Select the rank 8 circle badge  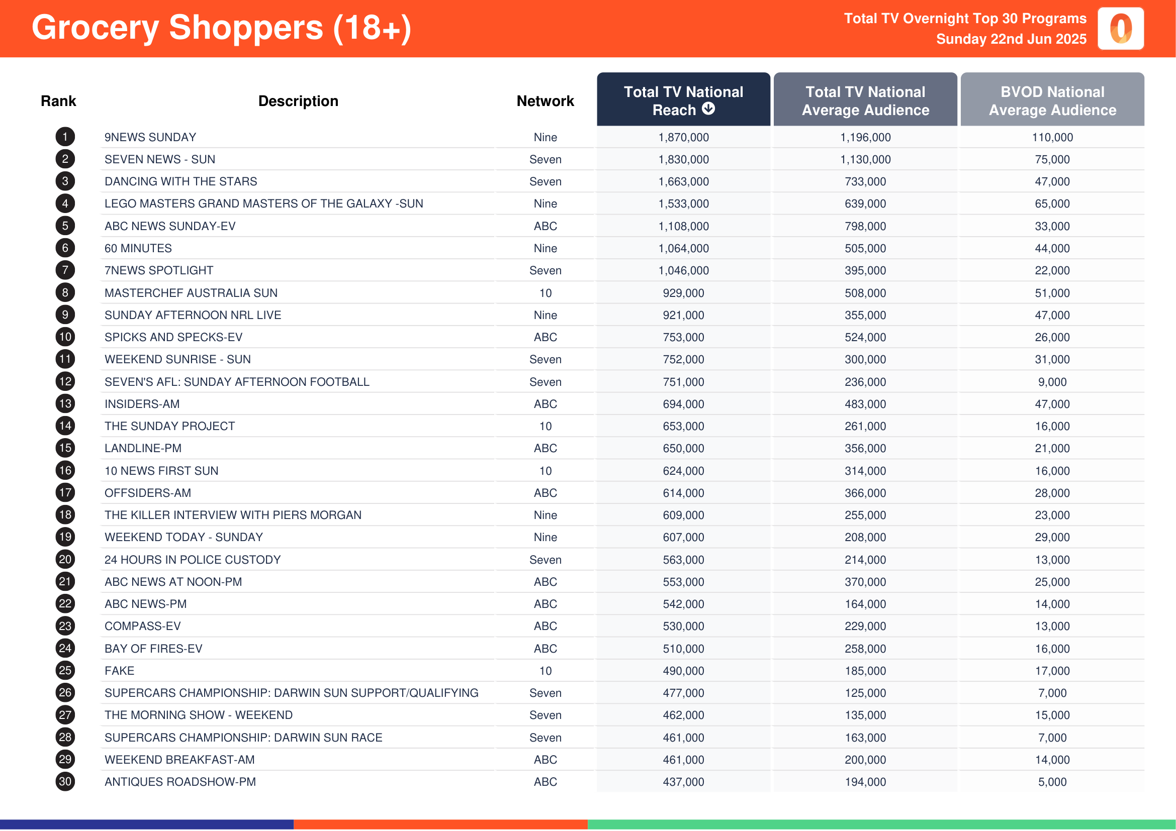coord(65,293)
